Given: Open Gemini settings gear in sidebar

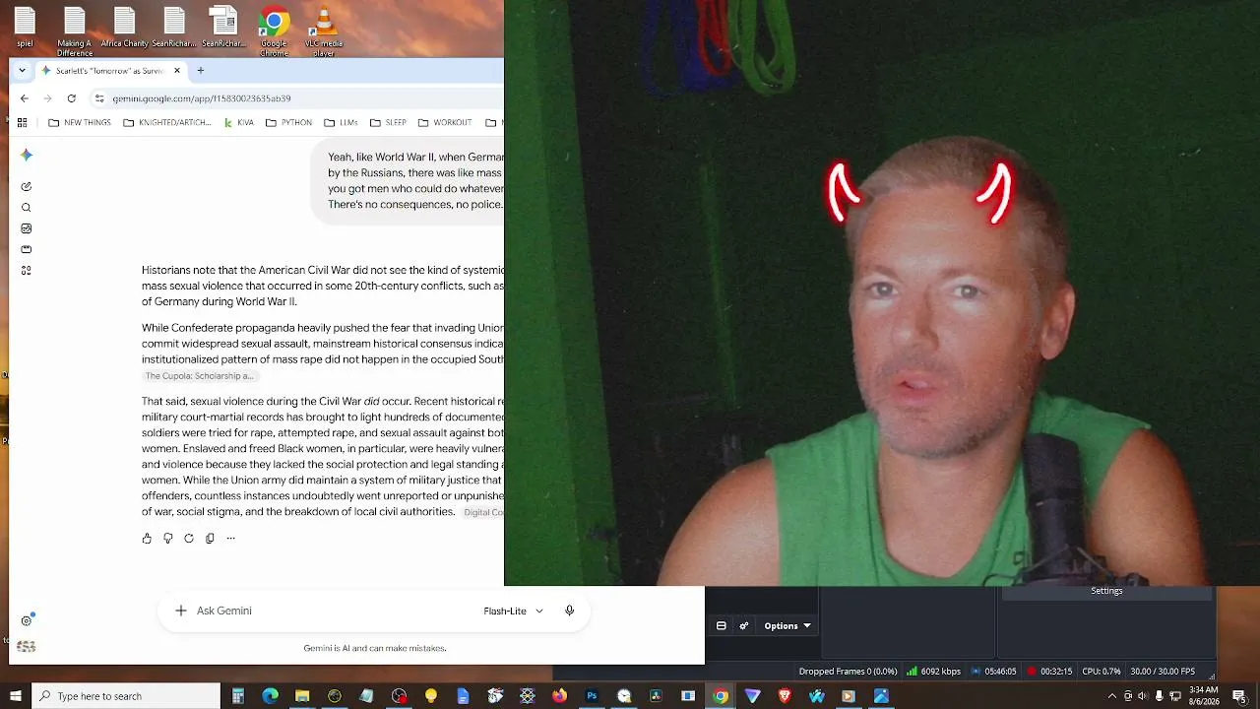Looking at the screenshot, I should click(27, 620).
